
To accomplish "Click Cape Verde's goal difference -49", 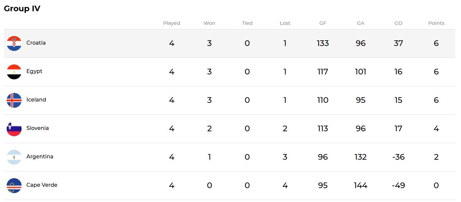I will [x=398, y=185].
